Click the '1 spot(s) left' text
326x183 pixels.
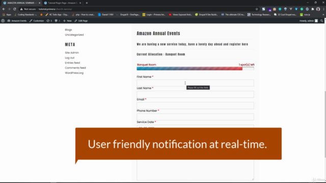pos(247,65)
